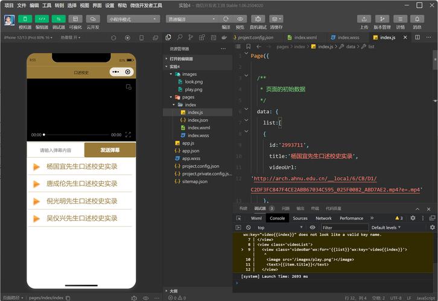The height and width of the screenshot is (301, 438).
Task: Click the video progress bar in simulator
Action: click(77, 135)
